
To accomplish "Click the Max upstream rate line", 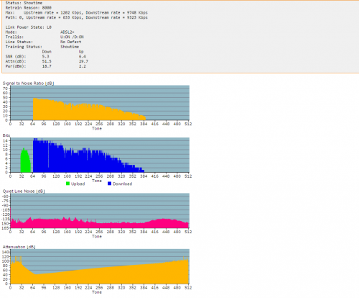I will 76,12.
